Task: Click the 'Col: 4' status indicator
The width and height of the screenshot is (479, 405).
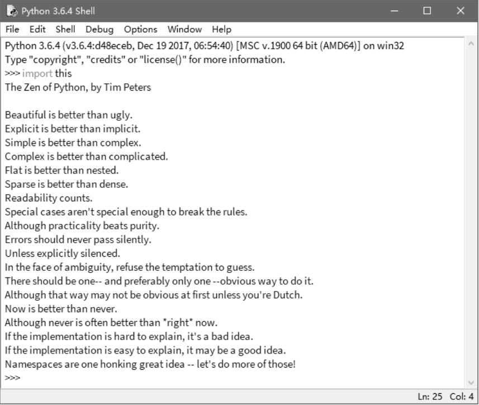Action: point(461,397)
